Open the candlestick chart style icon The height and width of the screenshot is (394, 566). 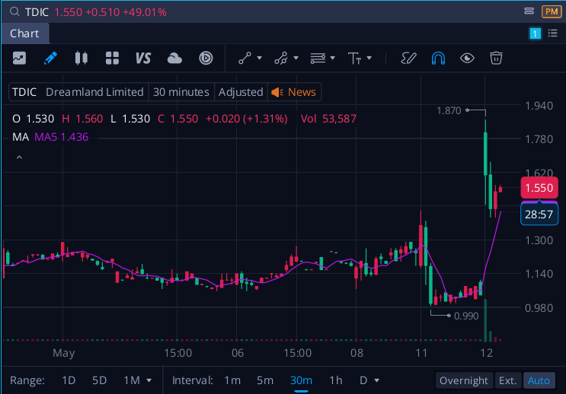coord(82,58)
